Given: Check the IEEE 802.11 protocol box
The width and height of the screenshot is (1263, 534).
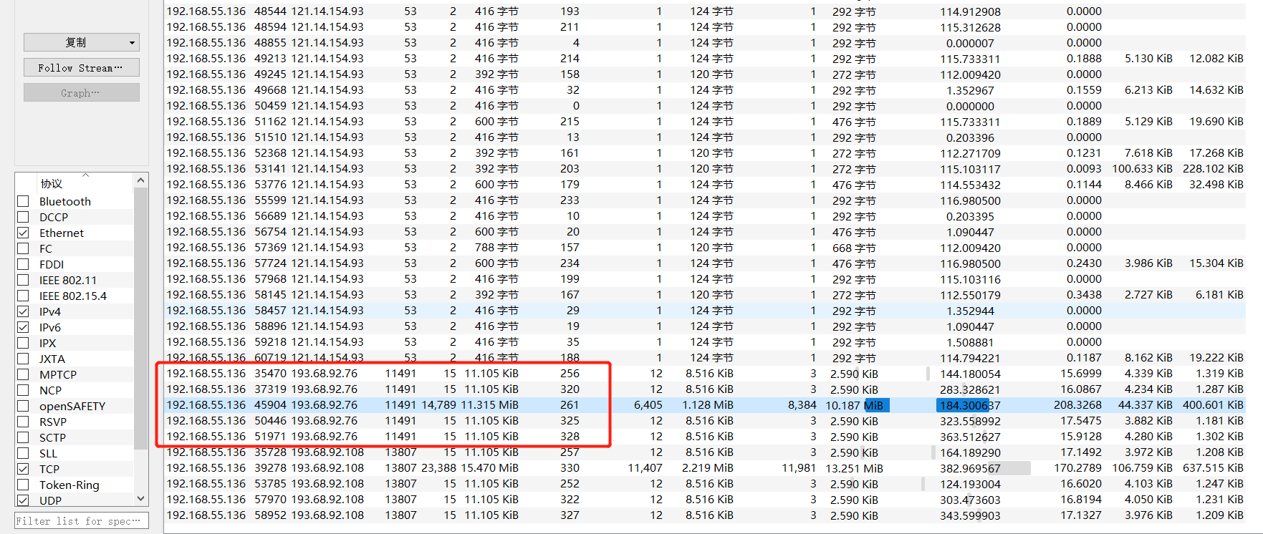Looking at the screenshot, I should [x=24, y=281].
